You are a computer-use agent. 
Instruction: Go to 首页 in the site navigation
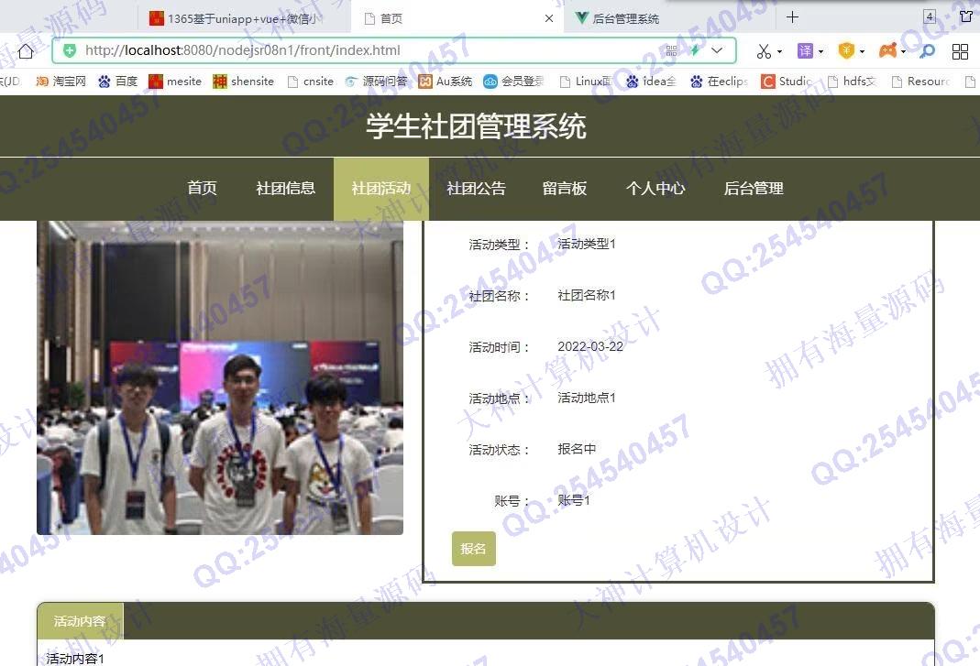click(x=202, y=189)
